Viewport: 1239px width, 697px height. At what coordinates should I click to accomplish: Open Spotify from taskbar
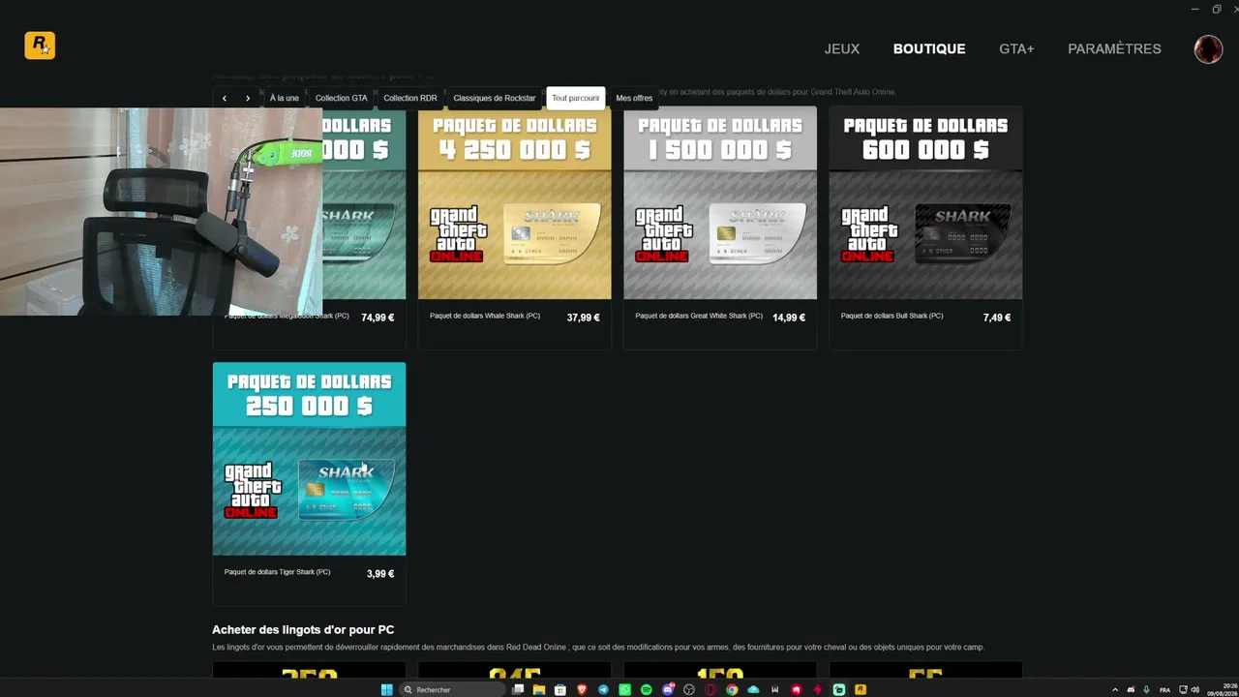(x=647, y=689)
